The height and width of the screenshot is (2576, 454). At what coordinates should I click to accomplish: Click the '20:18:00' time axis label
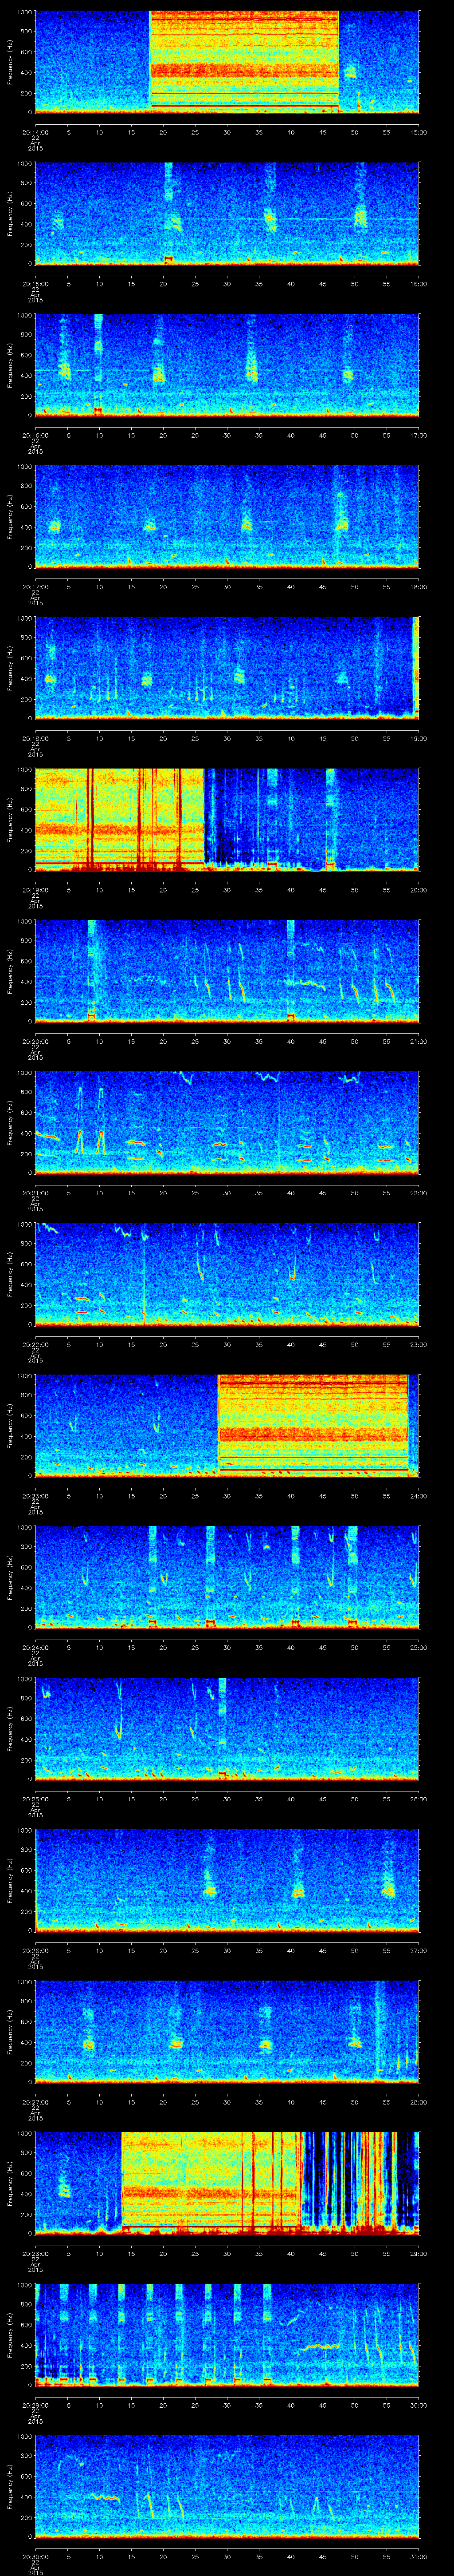(35, 738)
